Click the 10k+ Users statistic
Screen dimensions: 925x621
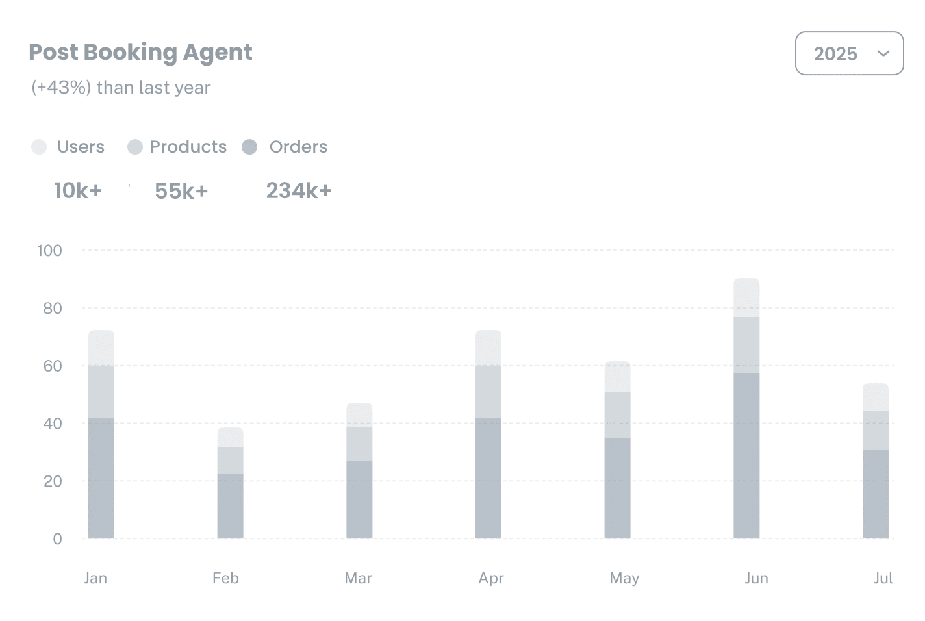(x=78, y=190)
